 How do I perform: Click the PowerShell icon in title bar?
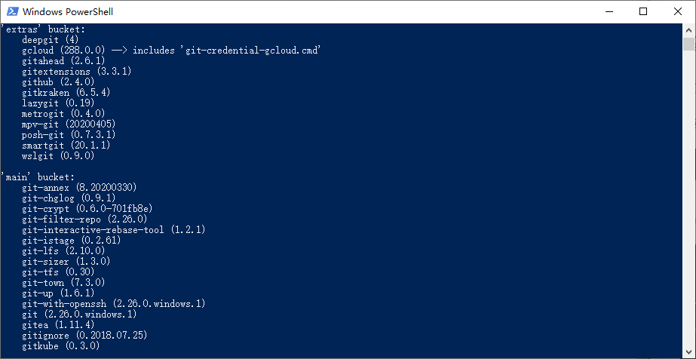point(11,11)
